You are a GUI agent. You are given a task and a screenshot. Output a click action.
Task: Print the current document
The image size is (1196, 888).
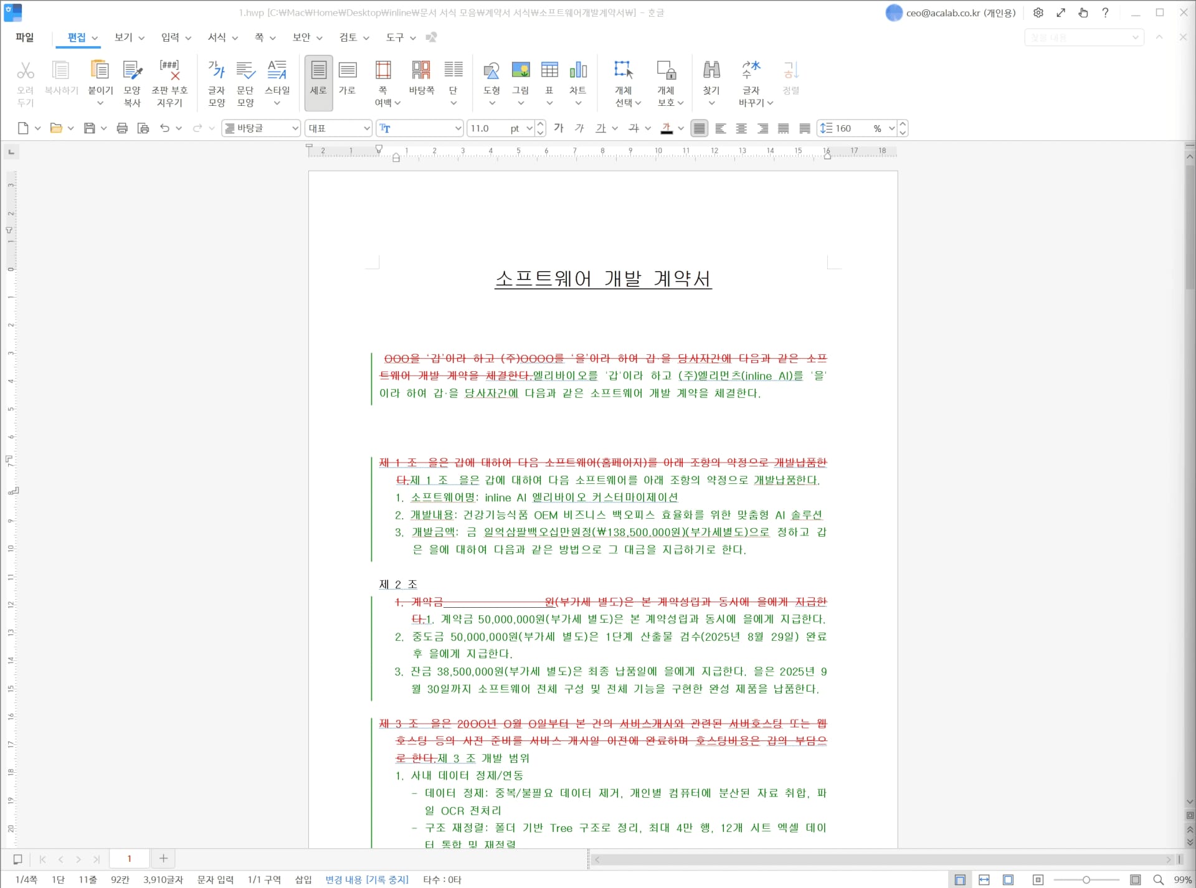pos(122,128)
